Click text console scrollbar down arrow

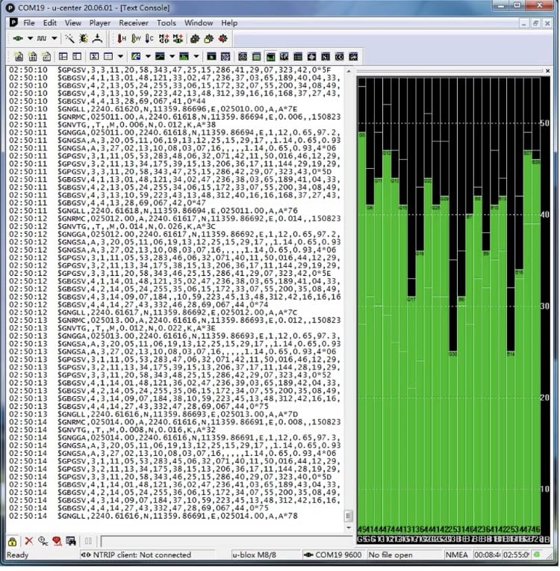click(x=349, y=528)
